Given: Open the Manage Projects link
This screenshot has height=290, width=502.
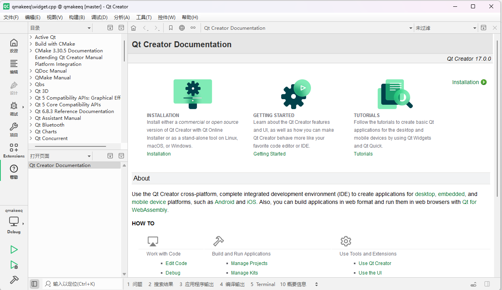Looking at the screenshot, I should (x=249, y=263).
